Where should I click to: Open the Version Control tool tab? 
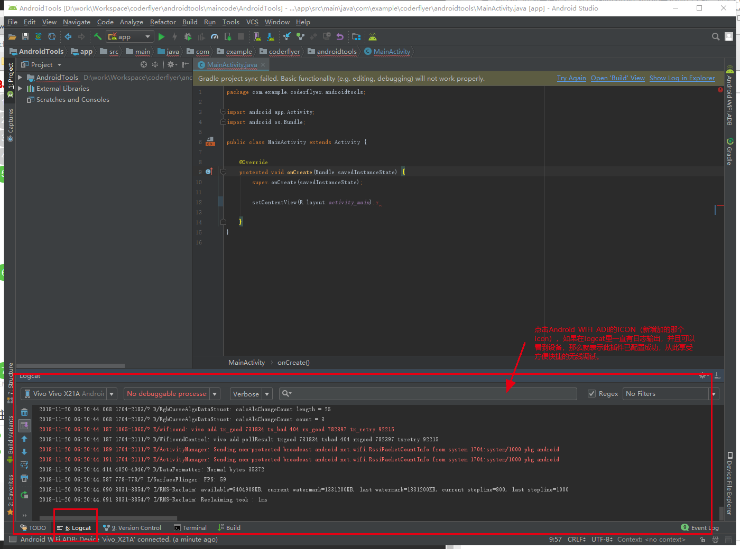click(132, 528)
